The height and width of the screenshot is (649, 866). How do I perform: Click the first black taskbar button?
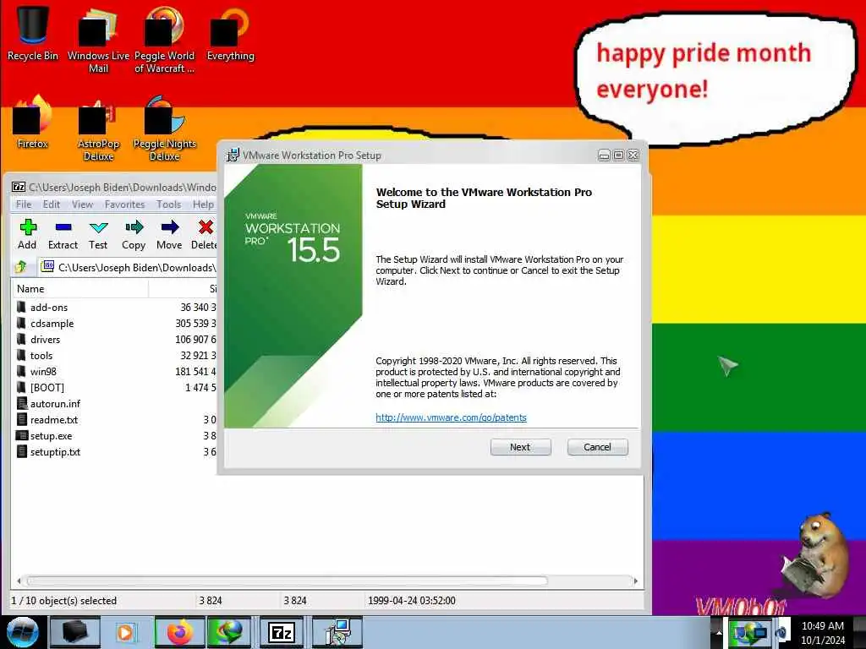coord(75,632)
